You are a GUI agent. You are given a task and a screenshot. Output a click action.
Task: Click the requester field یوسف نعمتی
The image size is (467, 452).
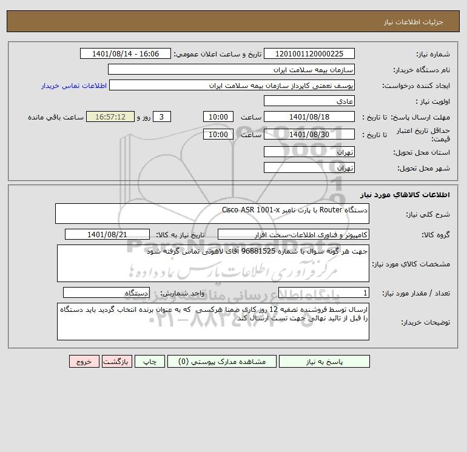coord(232,85)
